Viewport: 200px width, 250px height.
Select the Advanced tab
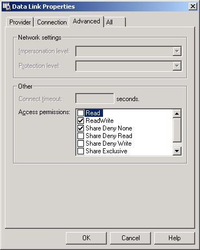pyautogui.click(x=87, y=21)
